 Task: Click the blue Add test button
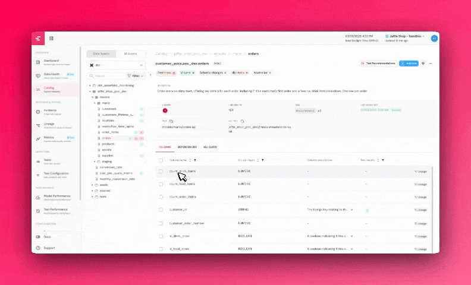pyautogui.click(x=409, y=64)
